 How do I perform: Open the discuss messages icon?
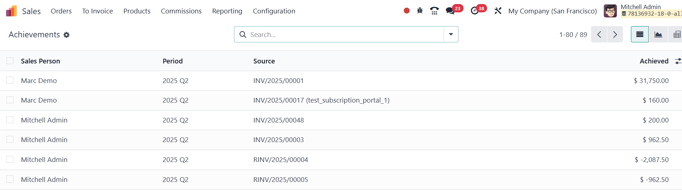tap(450, 11)
